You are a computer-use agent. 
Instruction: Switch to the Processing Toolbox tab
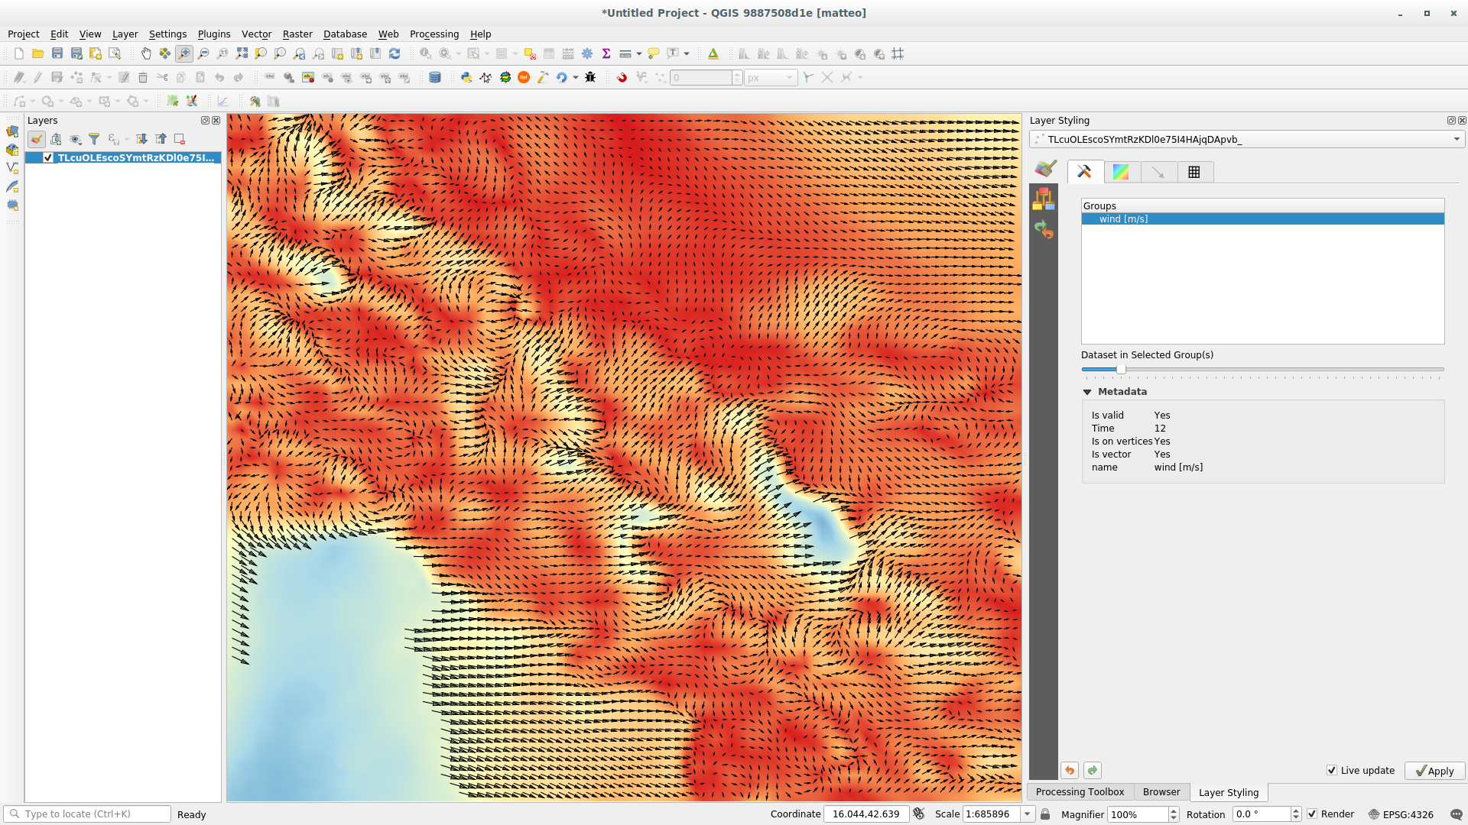click(1080, 792)
